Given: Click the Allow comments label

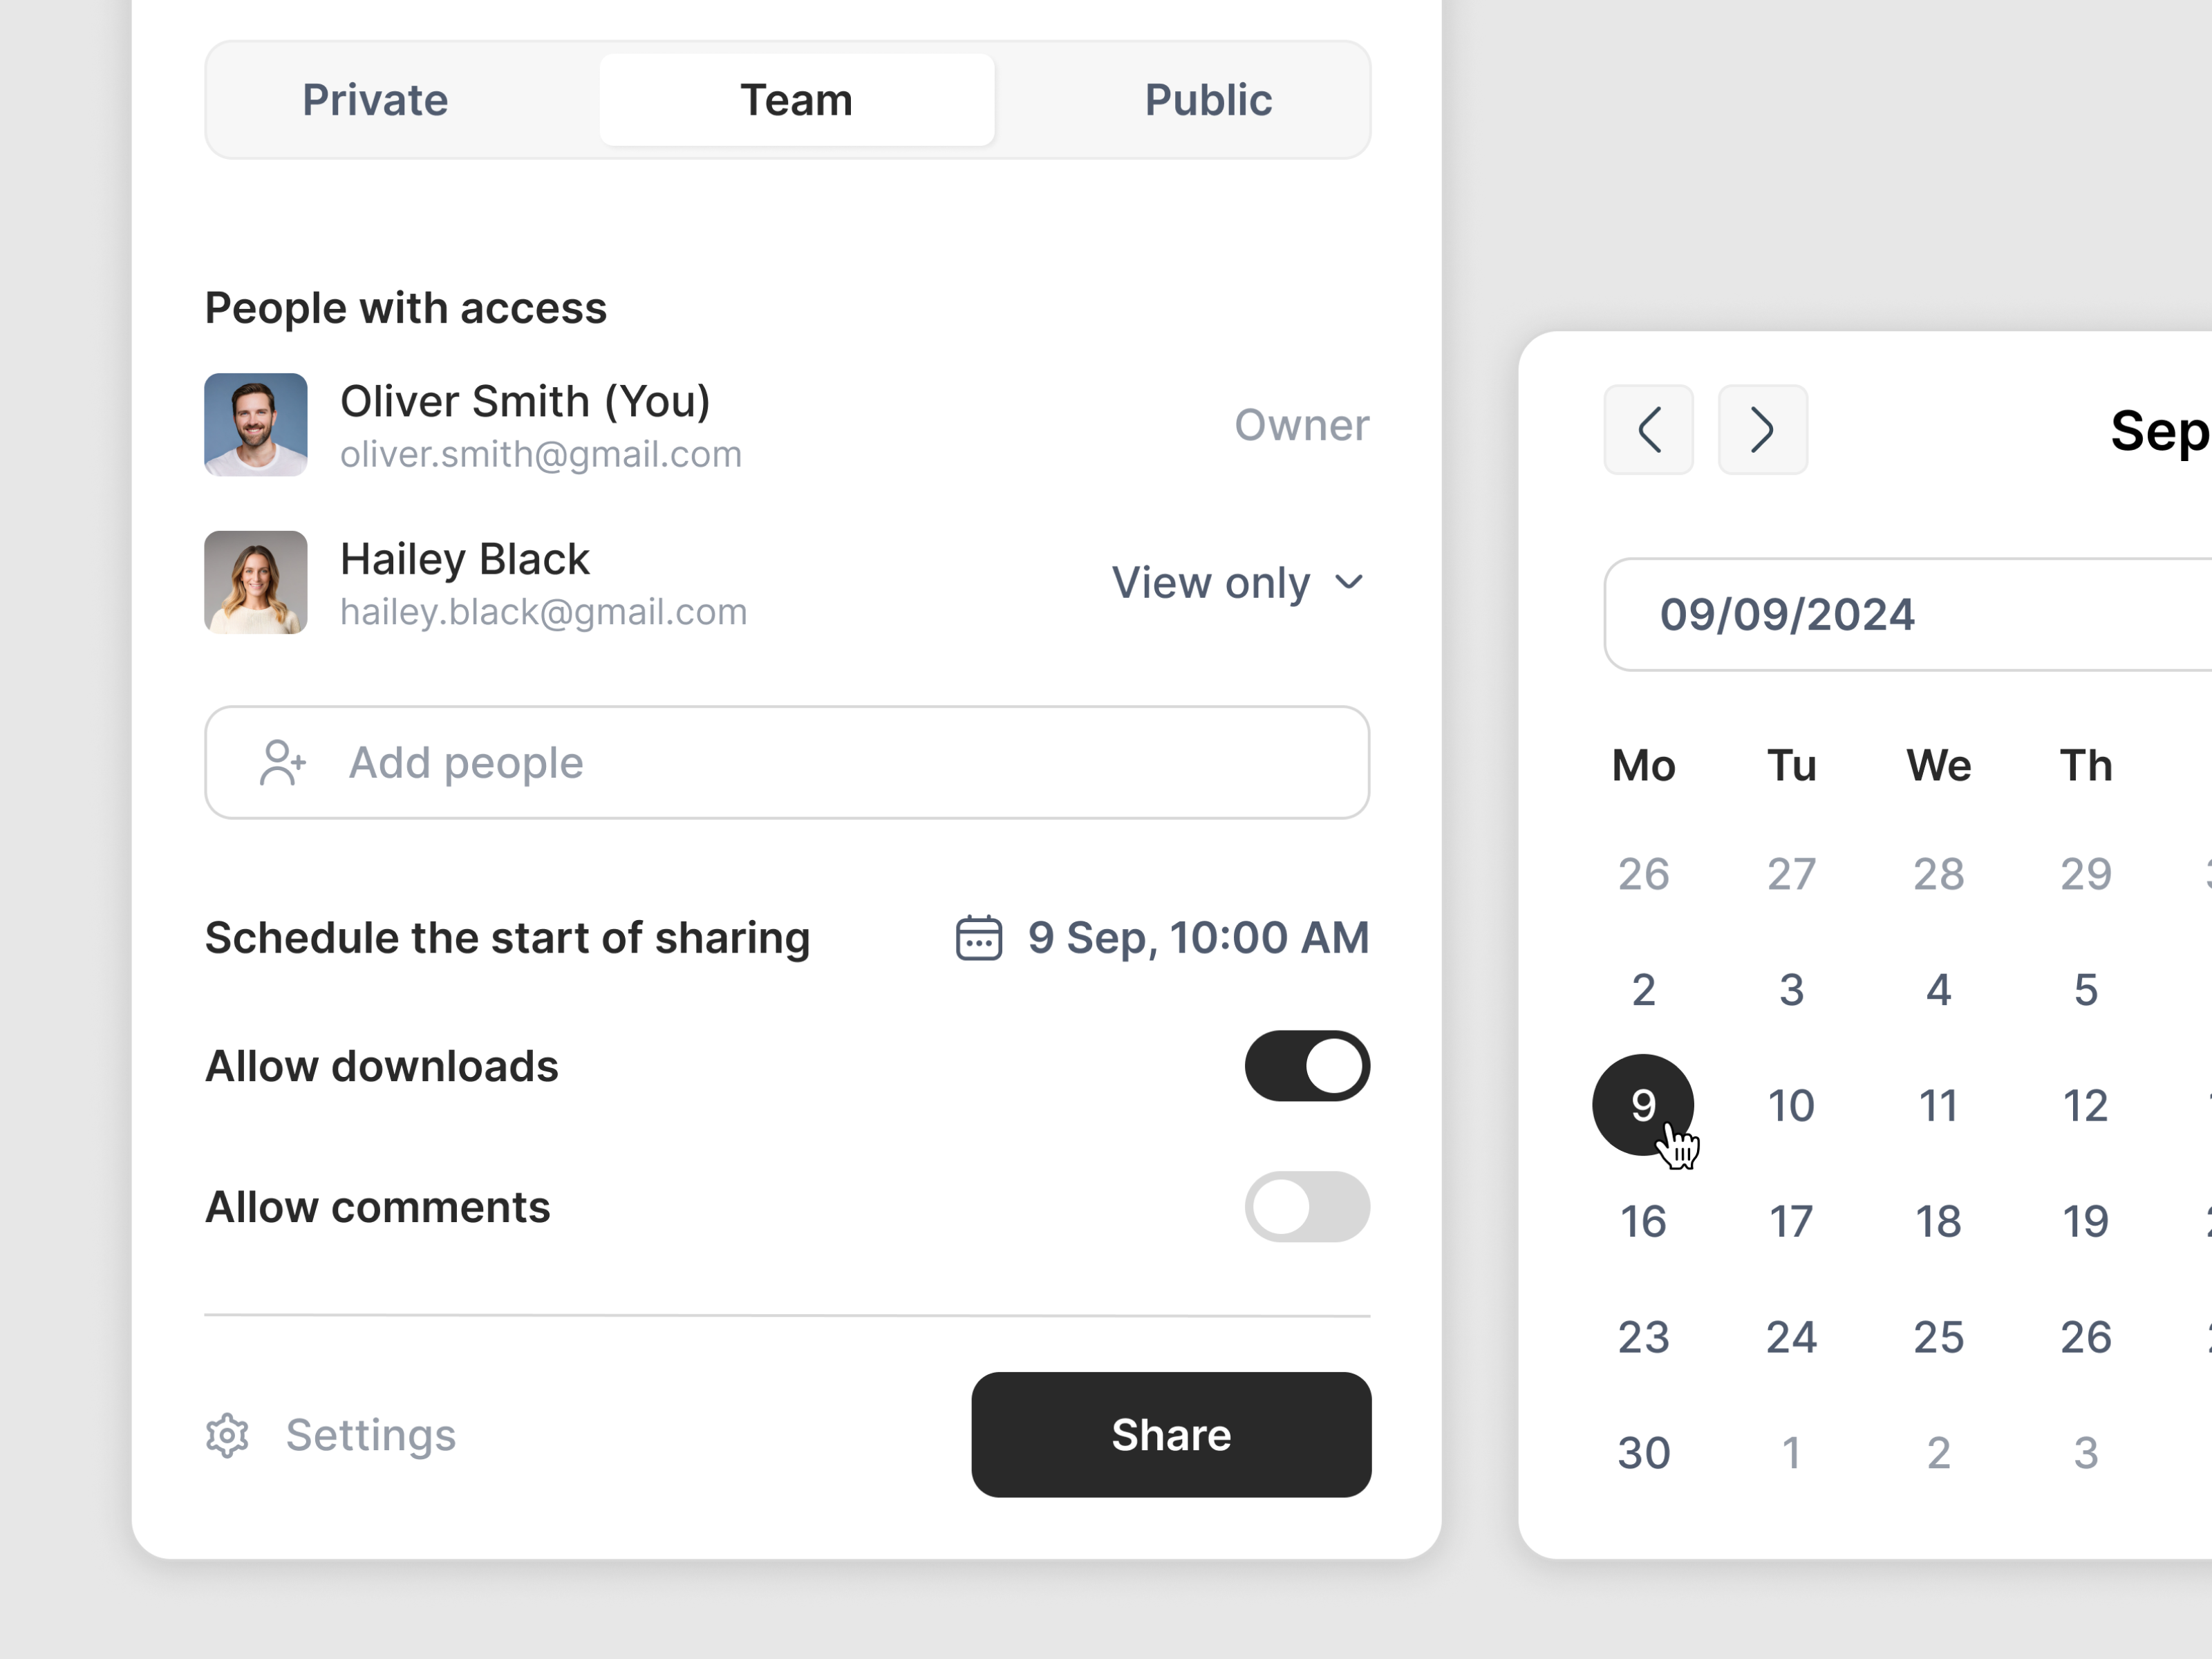Looking at the screenshot, I should (x=377, y=1207).
